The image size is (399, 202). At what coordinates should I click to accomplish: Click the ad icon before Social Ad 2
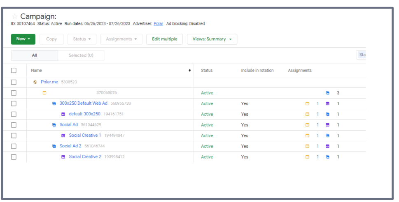click(54, 146)
